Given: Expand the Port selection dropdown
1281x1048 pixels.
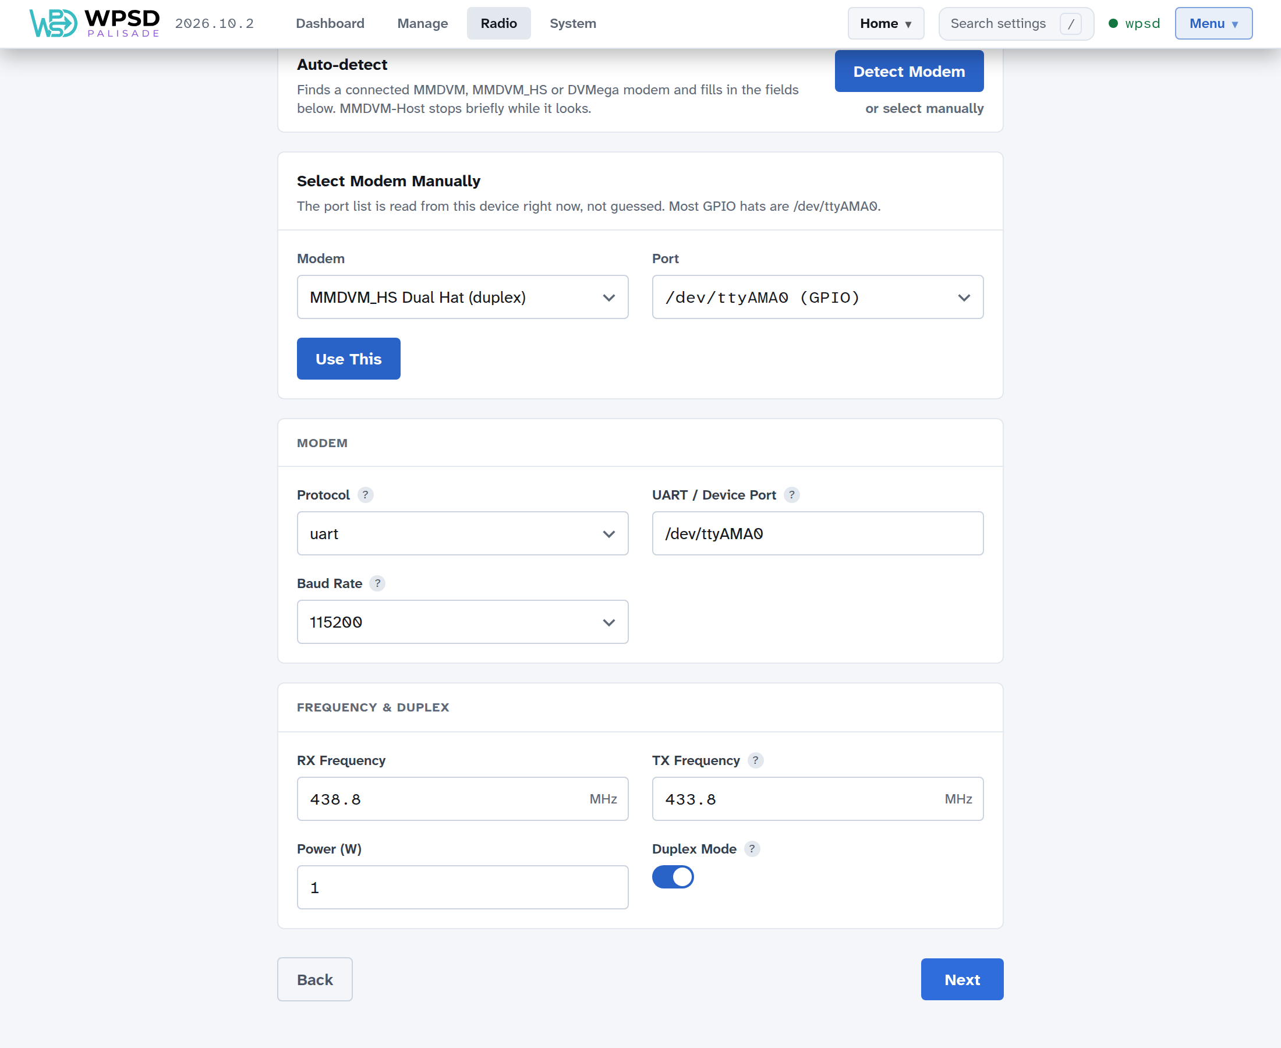Looking at the screenshot, I should click(818, 297).
